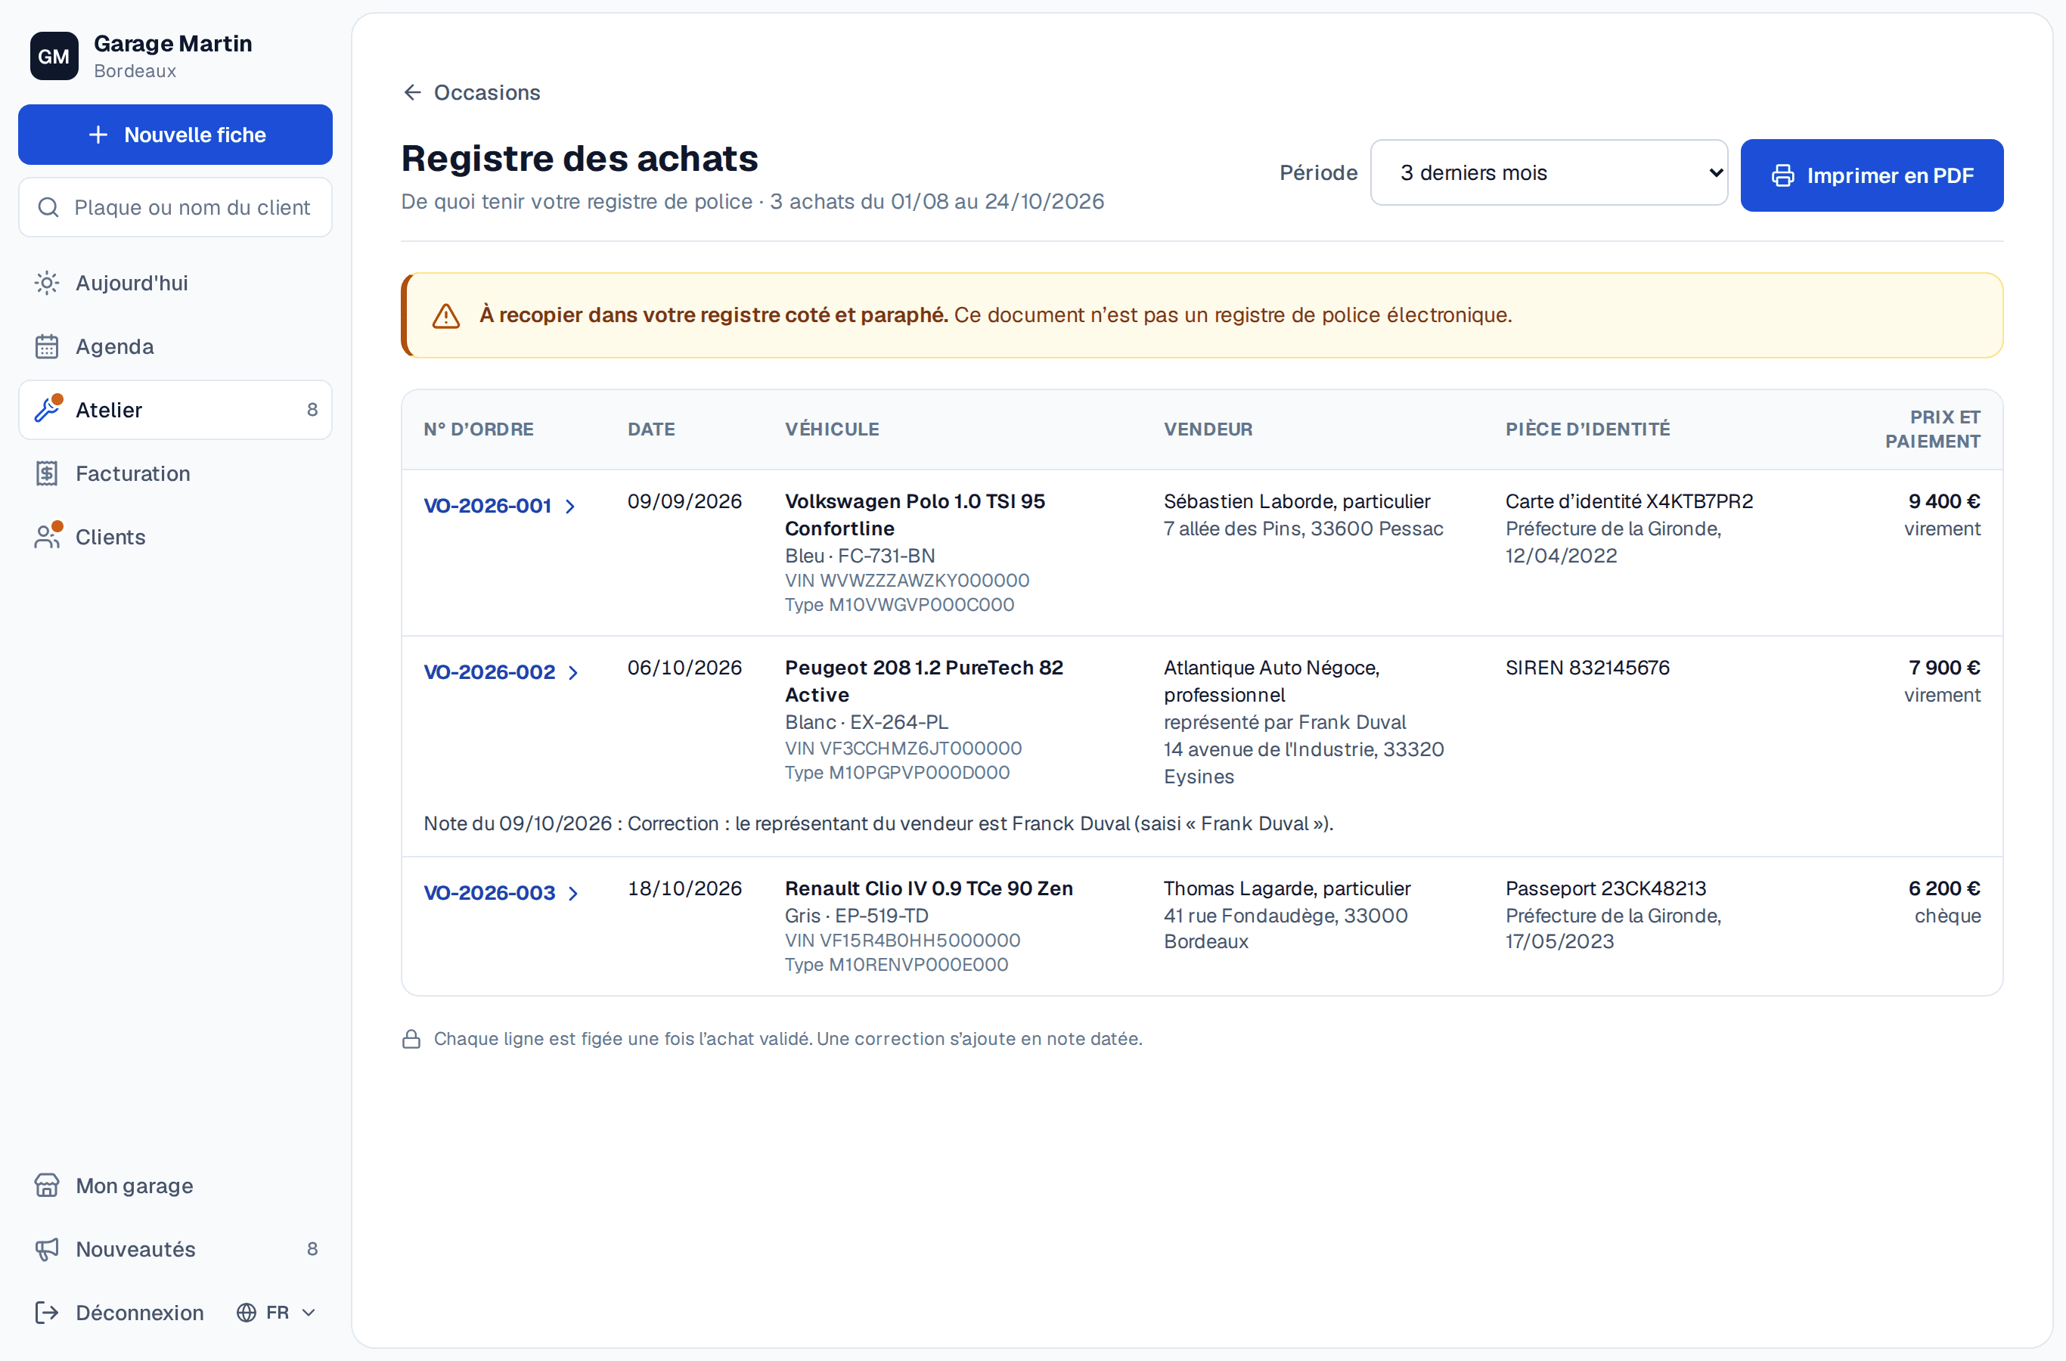Open Mon garage settings
2066x1361 pixels.
point(175,1186)
